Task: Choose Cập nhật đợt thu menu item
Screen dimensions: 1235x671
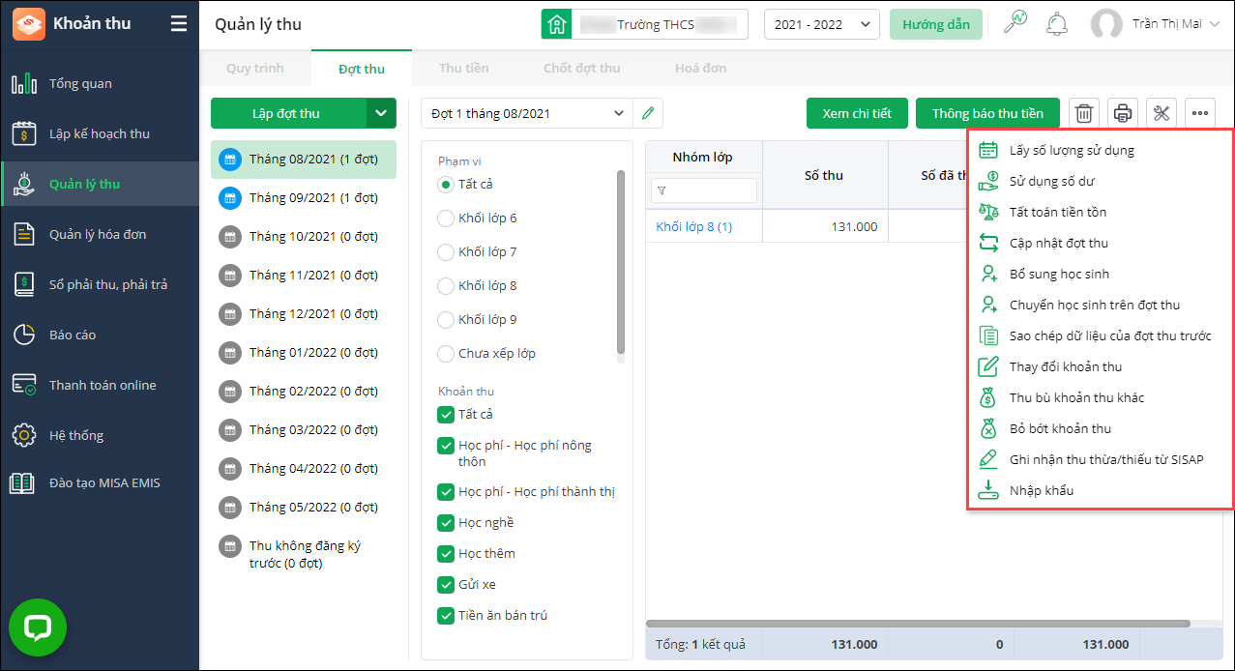Action: 1101,243
